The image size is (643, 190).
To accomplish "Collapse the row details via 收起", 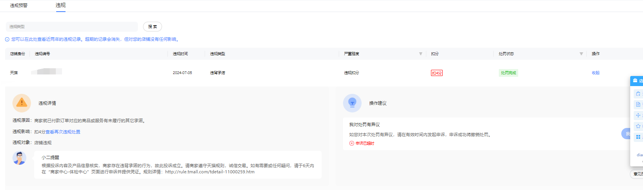I will click(x=595, y=73).
